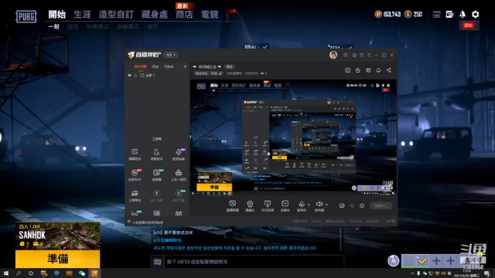495x278 pixels.
Task: Click the yellow 準備 ready button
Action: [x=58, y=259]
